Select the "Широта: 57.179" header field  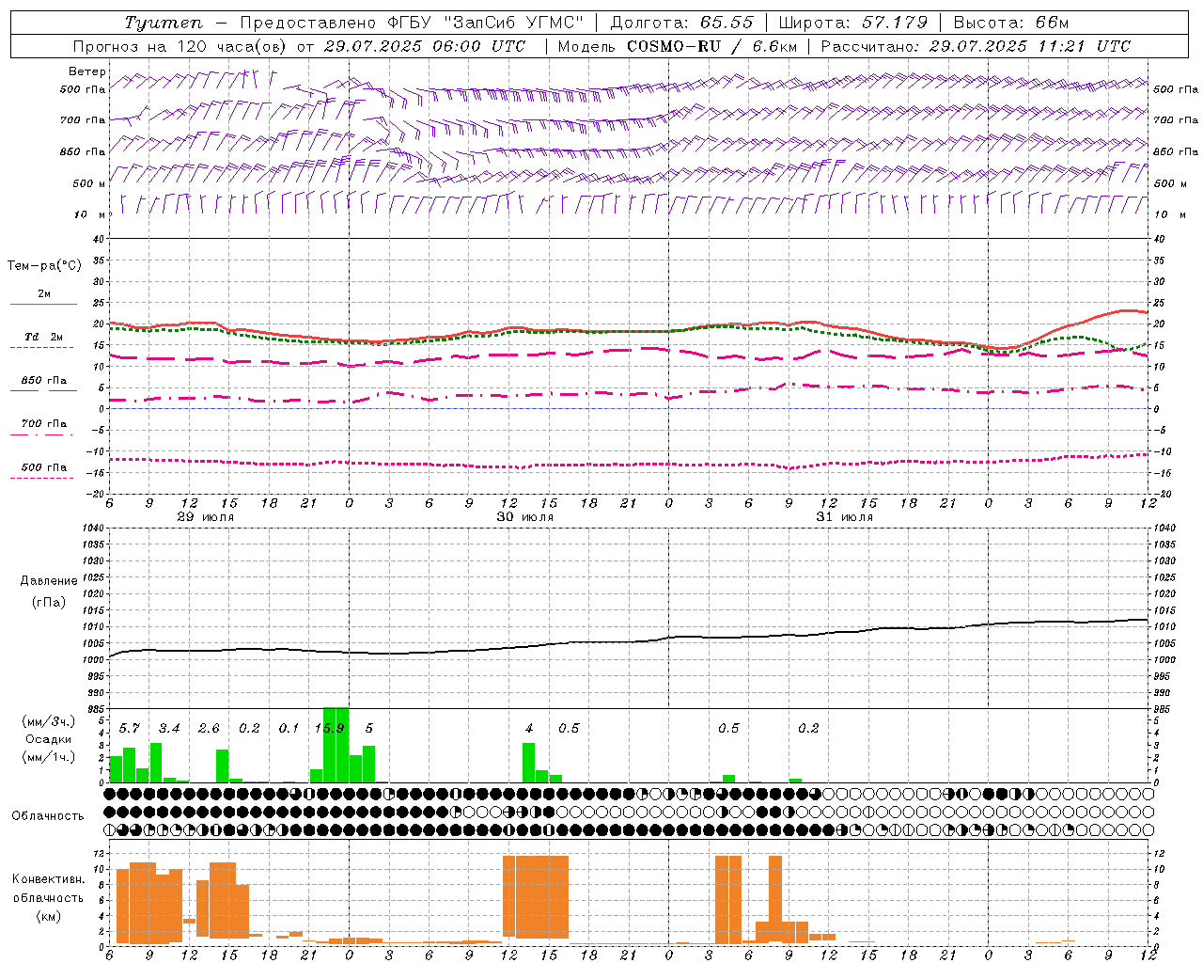853,23
